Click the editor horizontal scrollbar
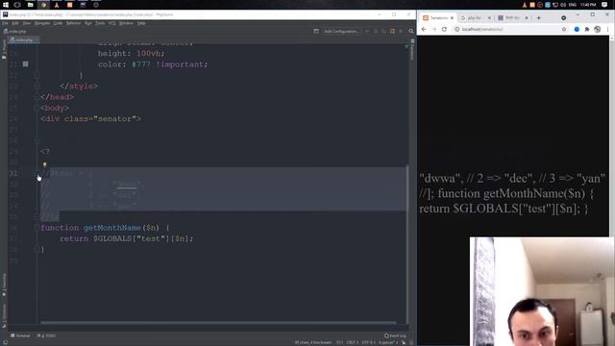The height and width of the screenshot is (346, 615). (x=218, y=323)
